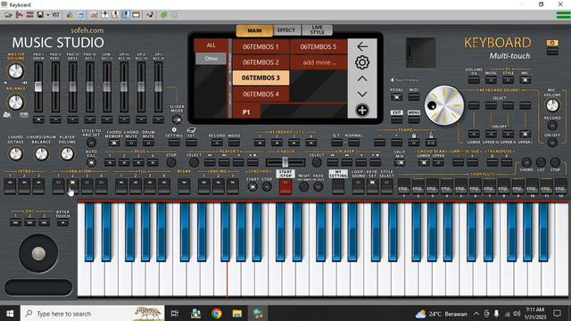Viewport: 571px width, 321px height.
Task: Click the Chord Octave knob
Action: 15,154
